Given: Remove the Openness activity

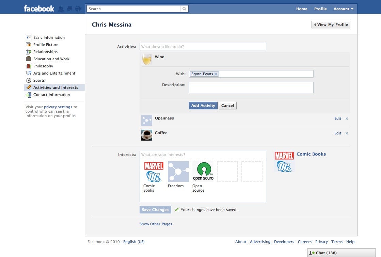Looking at the screenshot, I should pos(347,118).
